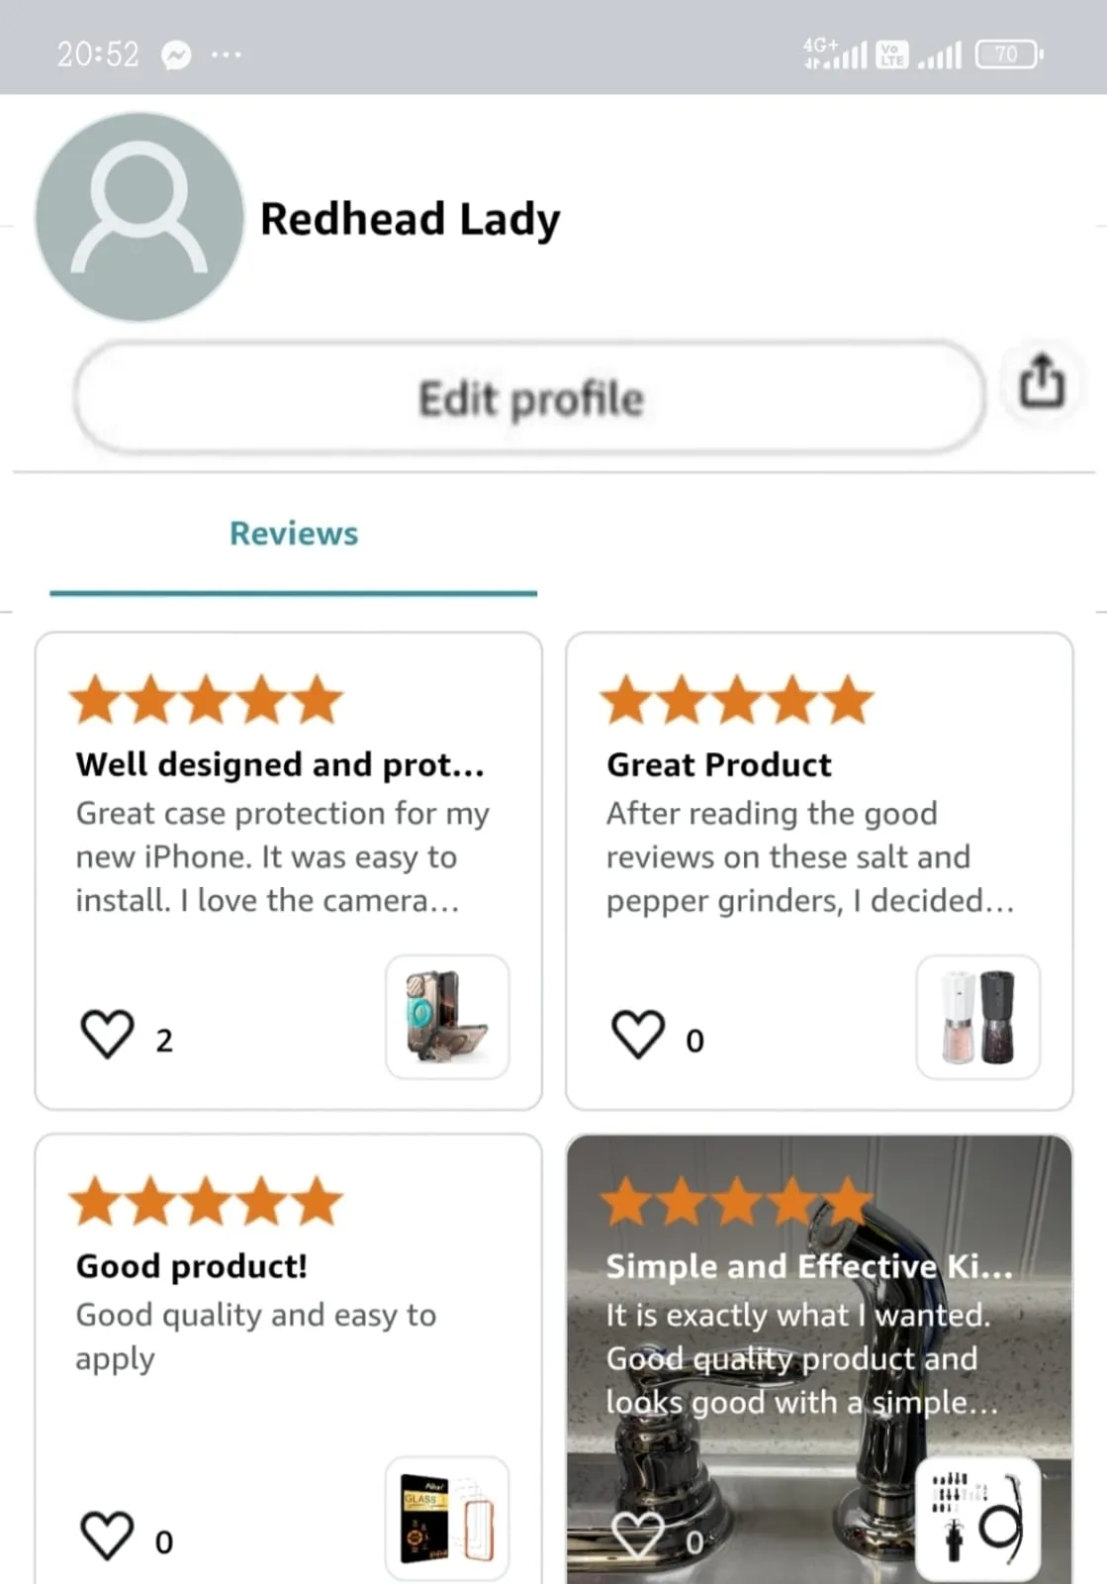Tap the battery indicator in status bar
The width and height of the screenshot is (1107, 1584).
pos(1008,54)
